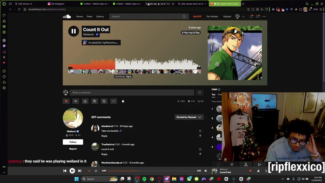Jump to timestamp 0:19 in deadass comment
Screen dimensions: 325x183
(x=116, y=126)
